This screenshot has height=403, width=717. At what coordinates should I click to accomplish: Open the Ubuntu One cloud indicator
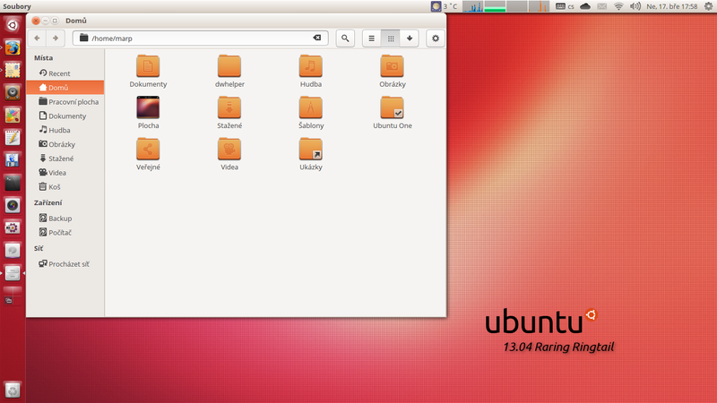coord(585,6)
